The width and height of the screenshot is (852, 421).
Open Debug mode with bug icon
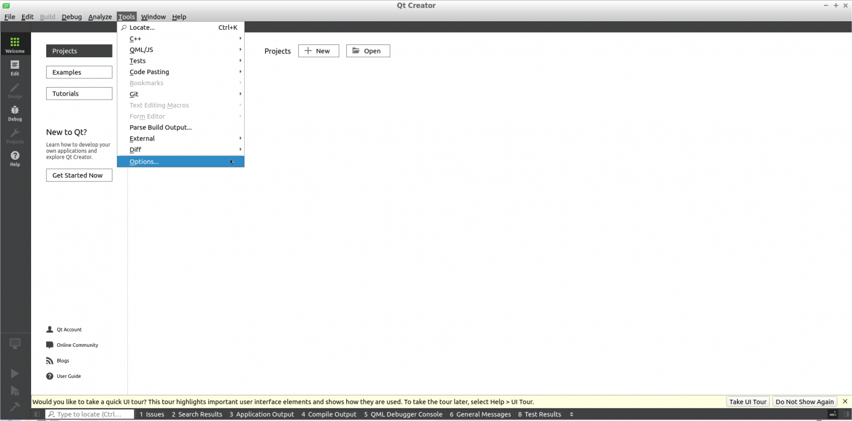tap(15, 113)
